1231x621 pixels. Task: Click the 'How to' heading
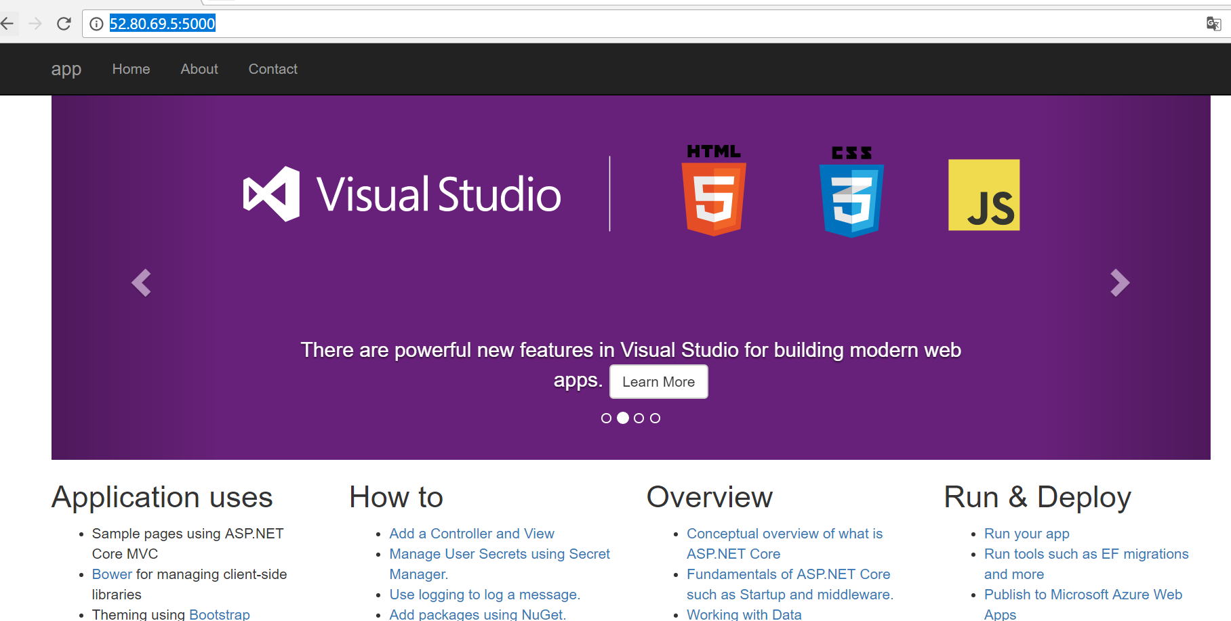point(397,498)
